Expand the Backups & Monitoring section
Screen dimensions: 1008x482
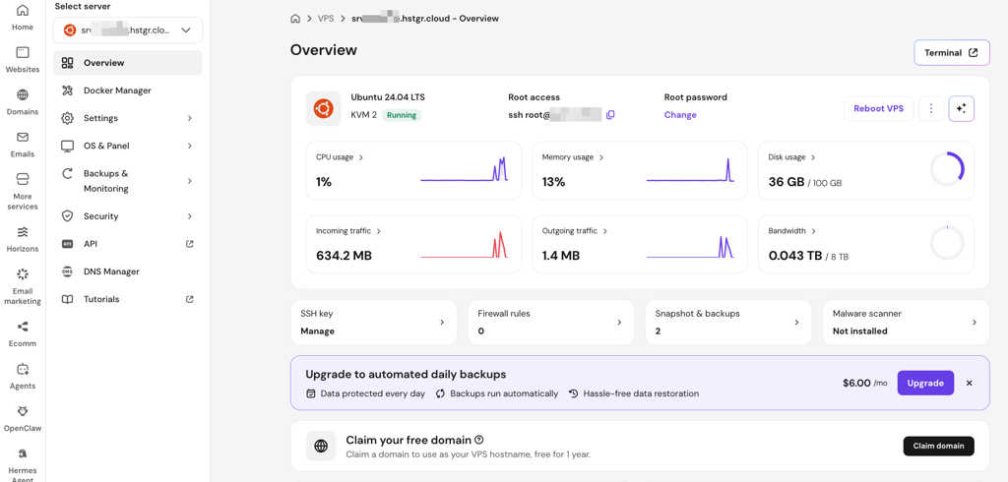[x=128, y=181]
